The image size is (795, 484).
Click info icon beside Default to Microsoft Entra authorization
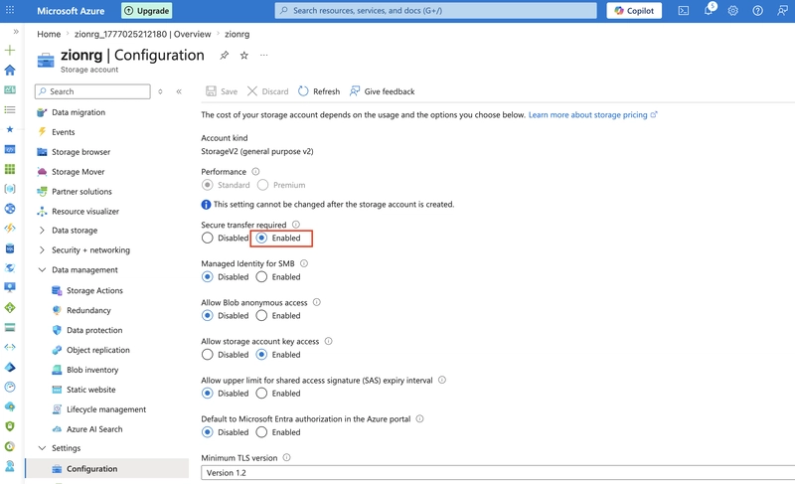419,419
